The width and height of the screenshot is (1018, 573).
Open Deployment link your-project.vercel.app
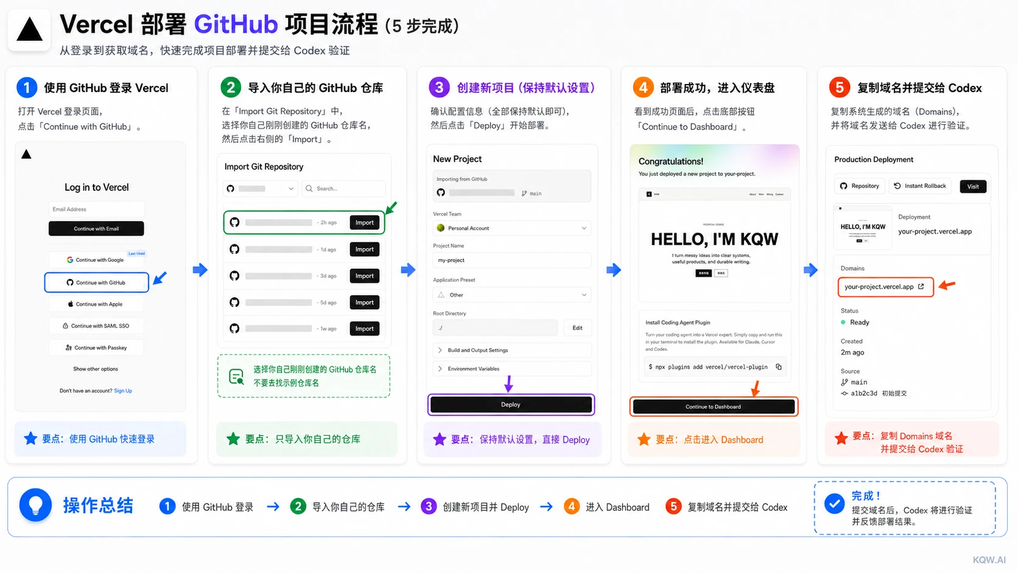tap(935, 231)
